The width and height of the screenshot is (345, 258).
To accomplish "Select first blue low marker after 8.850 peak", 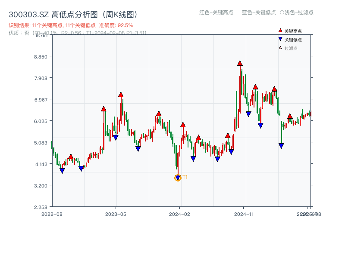I will coord(248,114).
